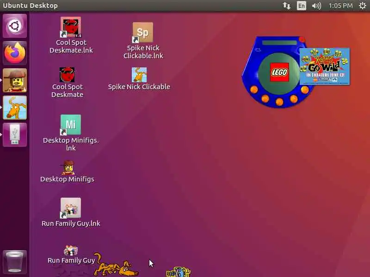Click the HELP bubble on Go Wild widget
This screenshot has height=277, width=370.
point(314,52)
